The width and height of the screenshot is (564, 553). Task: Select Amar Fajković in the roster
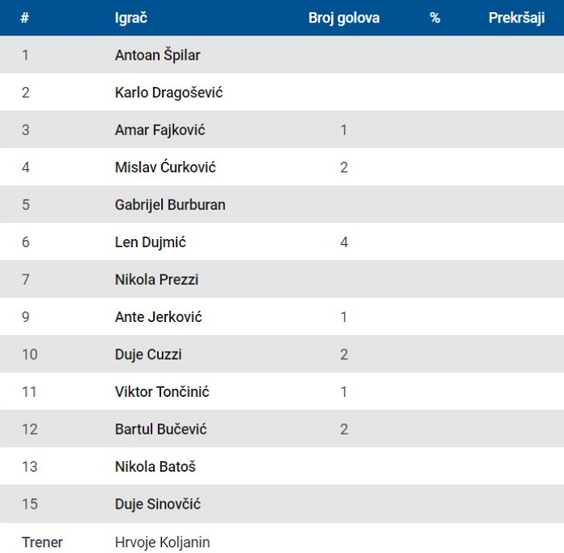point(160,130)
